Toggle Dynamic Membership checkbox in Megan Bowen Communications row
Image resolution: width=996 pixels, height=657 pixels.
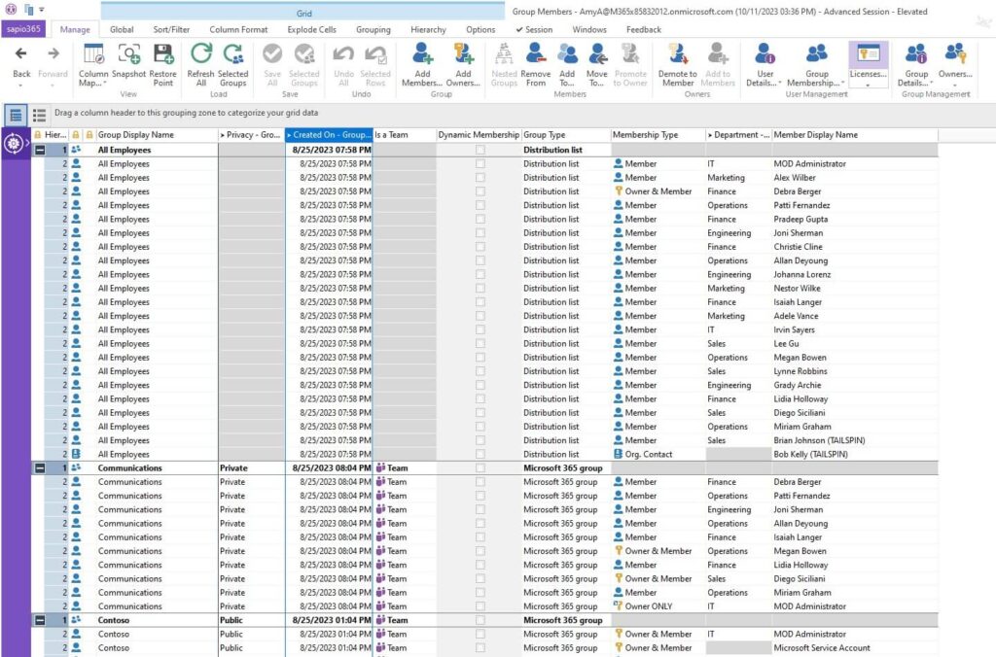point(480,551)
